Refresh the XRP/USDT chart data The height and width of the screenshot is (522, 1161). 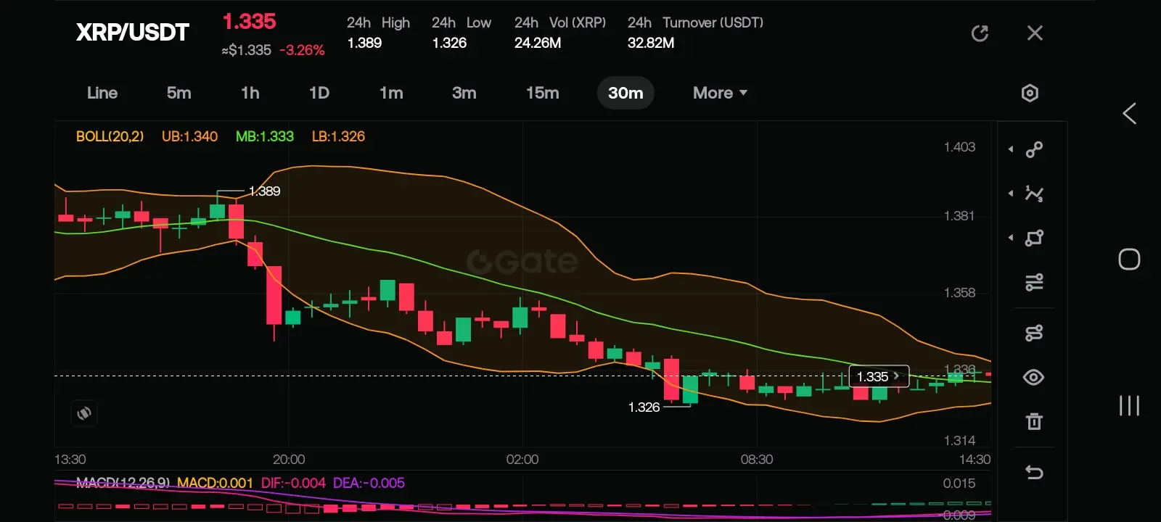[x=980, y=33]
